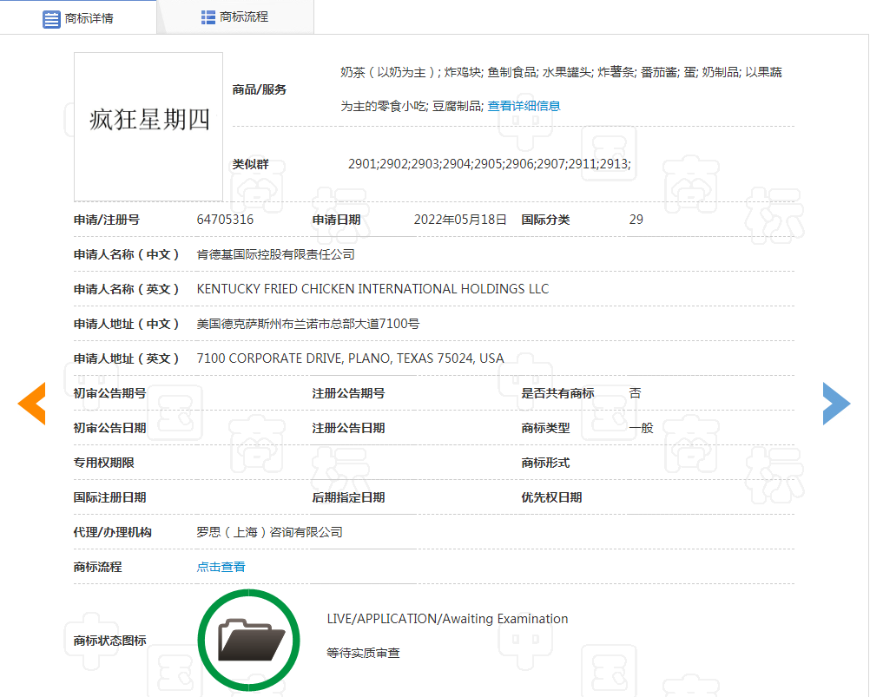Select applicant name 肯德基国际控股有限责任公司

click(276, 254)
